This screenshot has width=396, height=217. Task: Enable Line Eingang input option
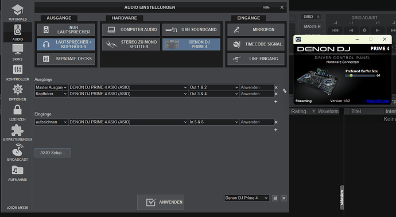tap(256, 59)
